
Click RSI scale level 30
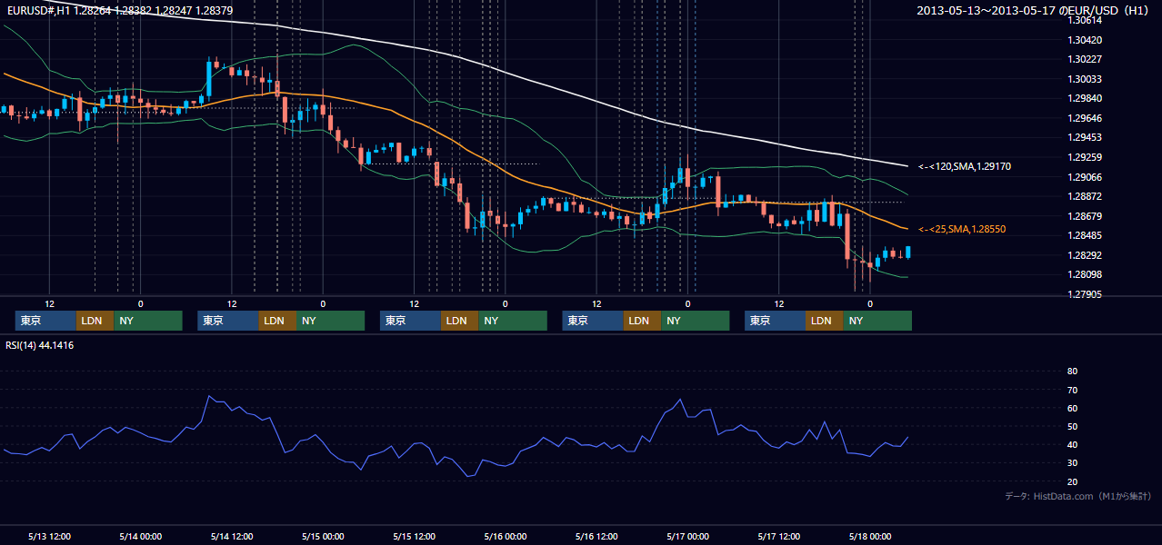[1072, 463]
